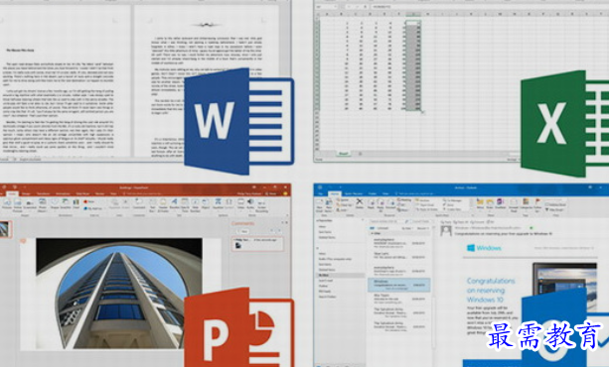Click Header & Footer in PowerPoint
This screenshot has height=367, width=609.
coord(163,205)
